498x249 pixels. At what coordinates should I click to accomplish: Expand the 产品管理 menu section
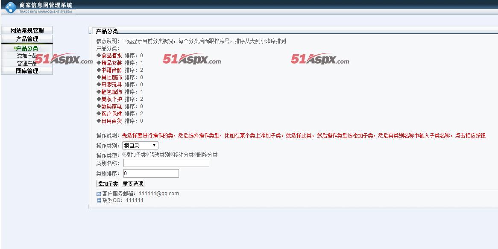(x=27, y=39)
